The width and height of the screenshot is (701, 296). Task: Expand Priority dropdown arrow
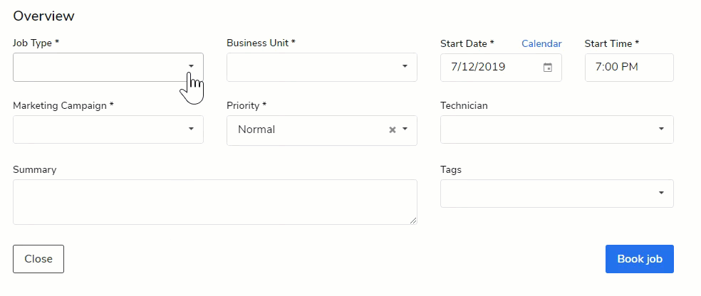point(405,129)
